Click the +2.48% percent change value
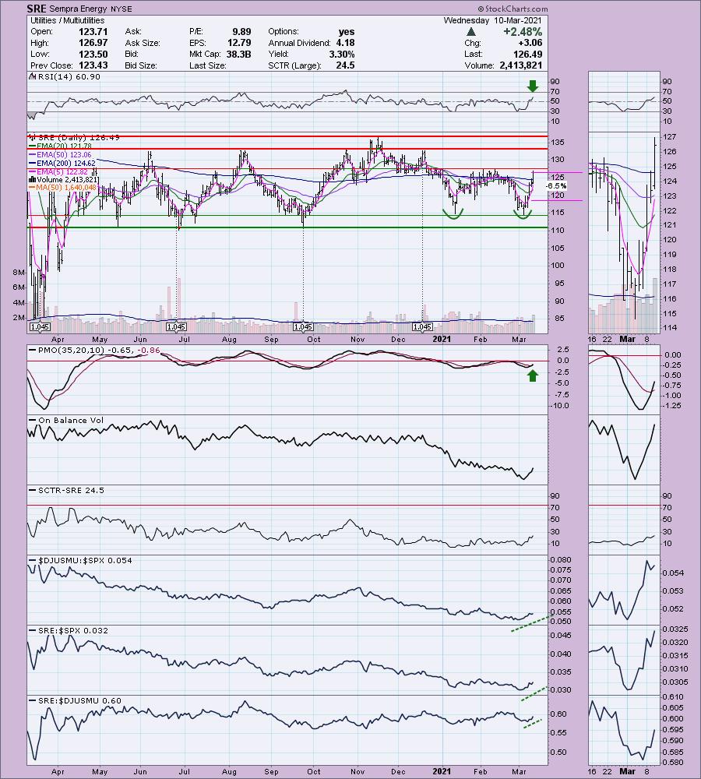The image size is (701, 779). point(522,32)
